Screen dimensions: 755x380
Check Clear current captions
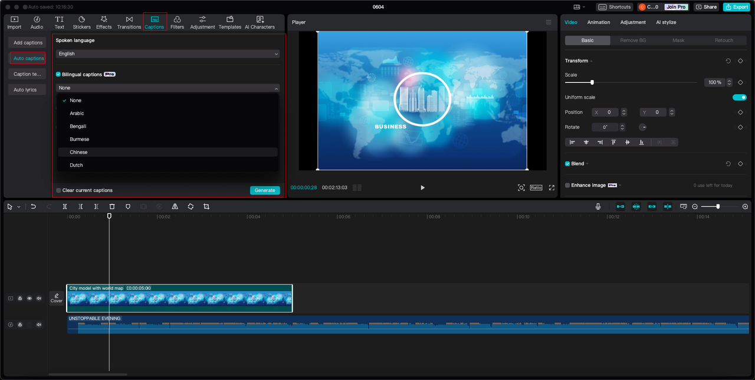tap(58, 190)
